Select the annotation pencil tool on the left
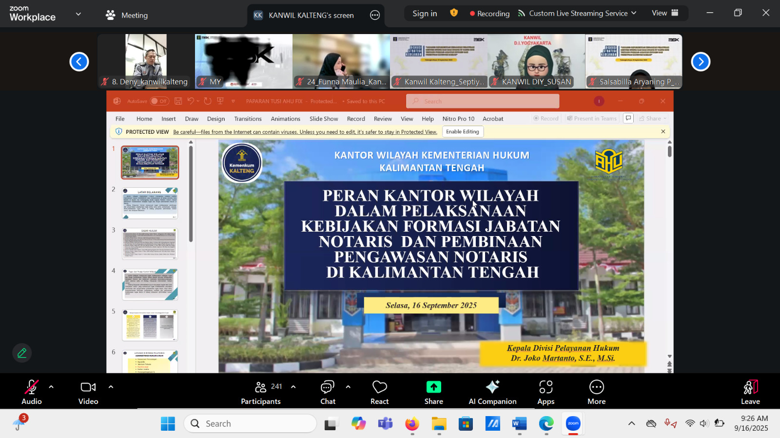This screenshot has height=438, width=780. click(21, 352)
